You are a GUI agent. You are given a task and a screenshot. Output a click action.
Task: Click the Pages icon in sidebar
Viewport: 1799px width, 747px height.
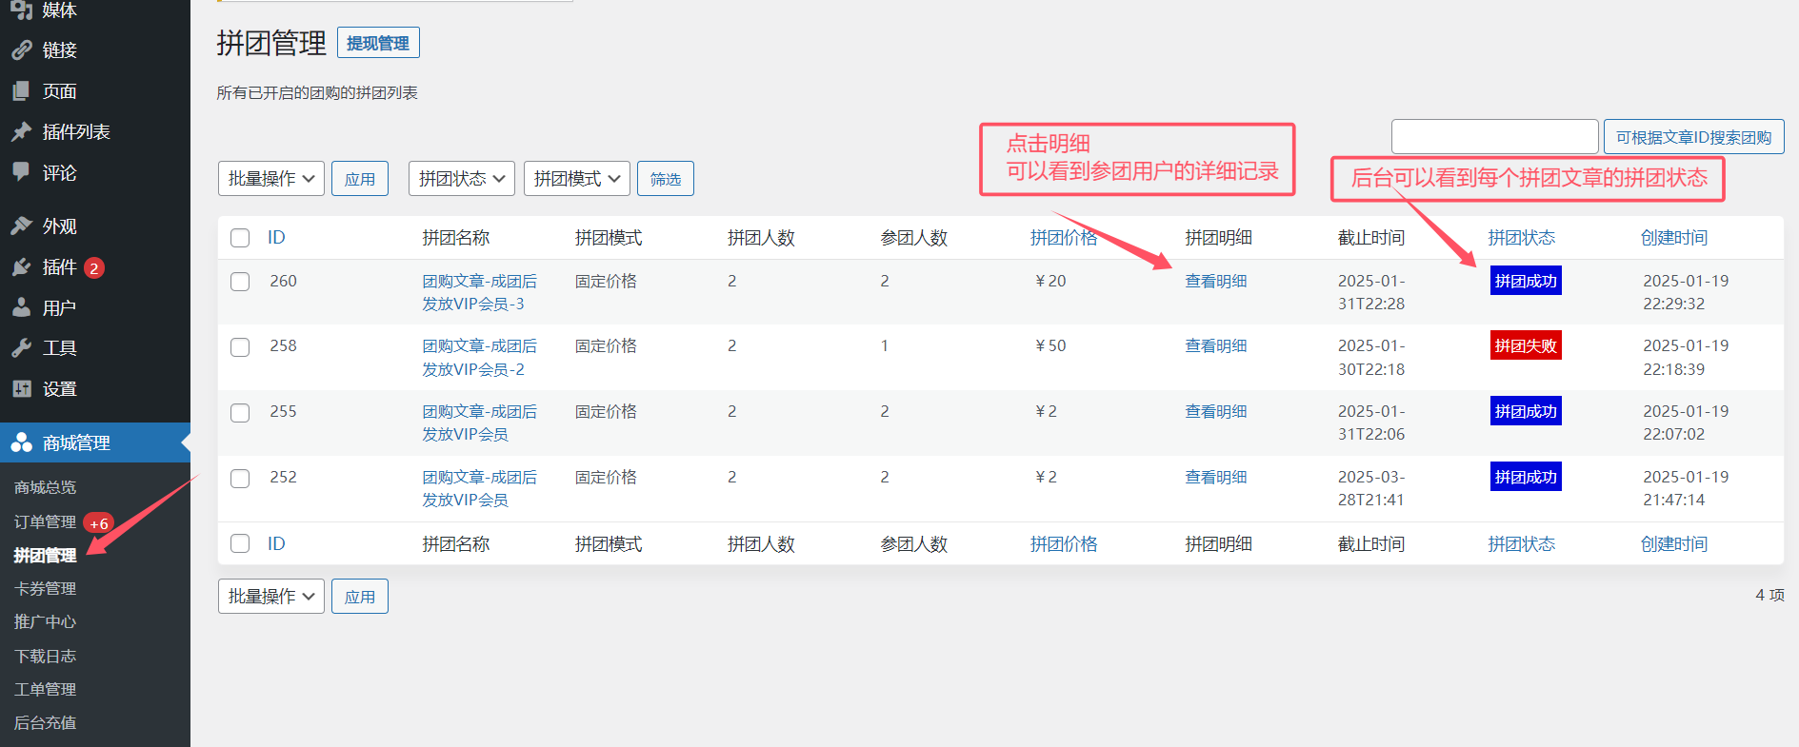pyautogui.click(x=21, y=91)
